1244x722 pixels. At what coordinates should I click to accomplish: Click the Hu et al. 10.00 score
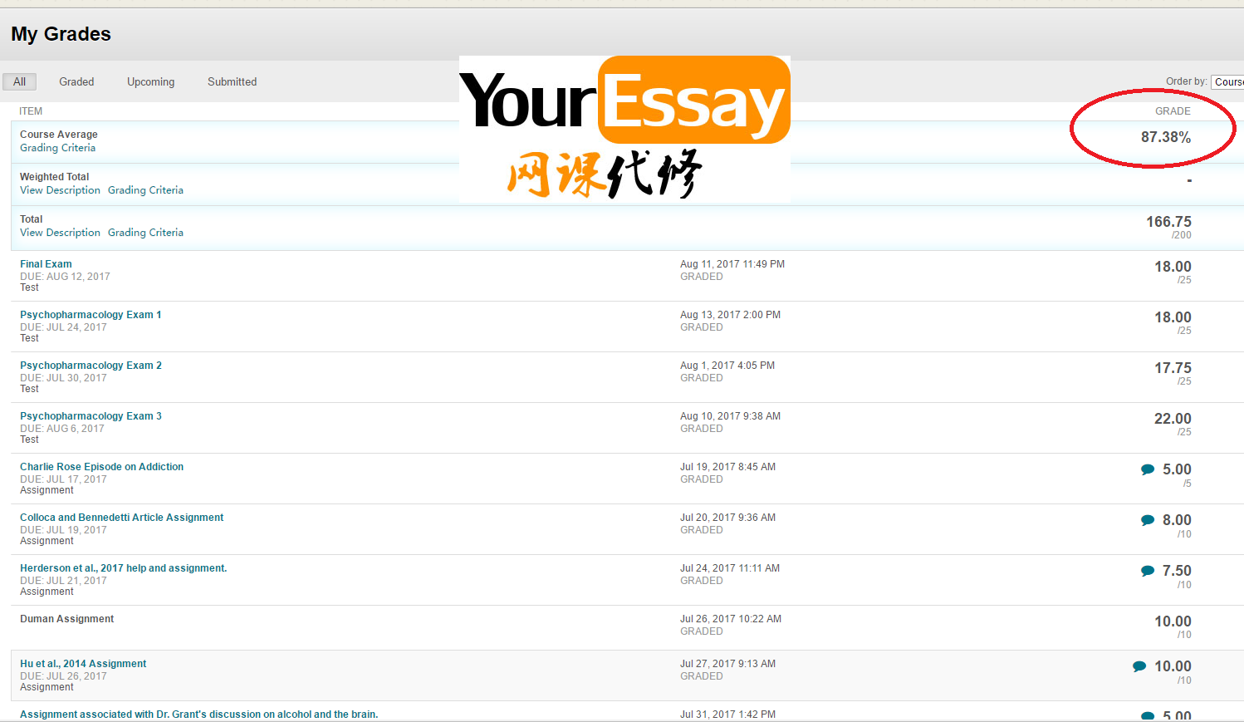point(1173,666)
